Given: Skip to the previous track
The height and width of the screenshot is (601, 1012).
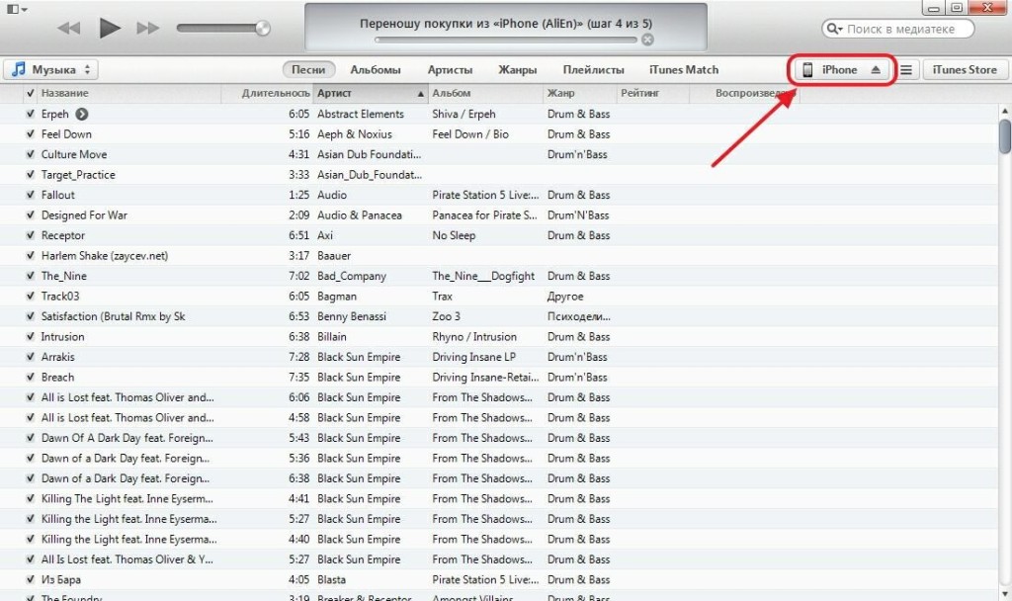Looking at the screenshot, I should (x=68, y=28).
